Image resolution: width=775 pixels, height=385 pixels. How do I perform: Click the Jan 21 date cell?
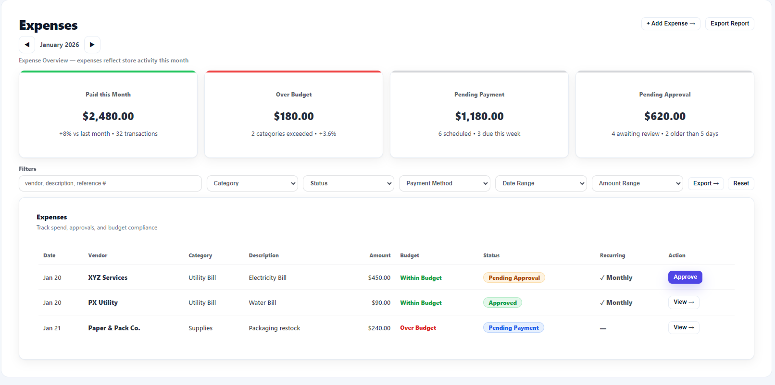click(52, 328)
